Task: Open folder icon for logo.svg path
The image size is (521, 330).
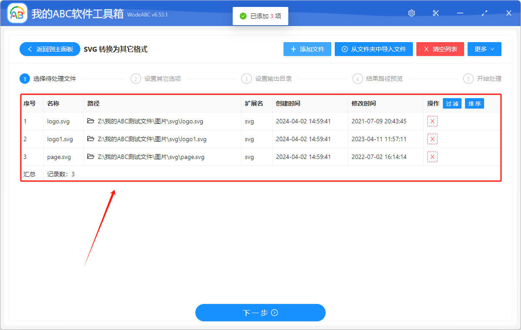Action: [91, 121]
